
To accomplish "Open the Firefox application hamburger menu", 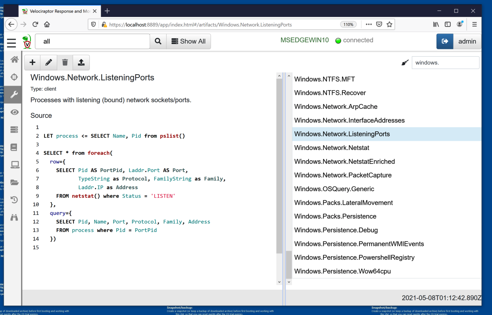I will pyautogui.click(x=474, y=25).
